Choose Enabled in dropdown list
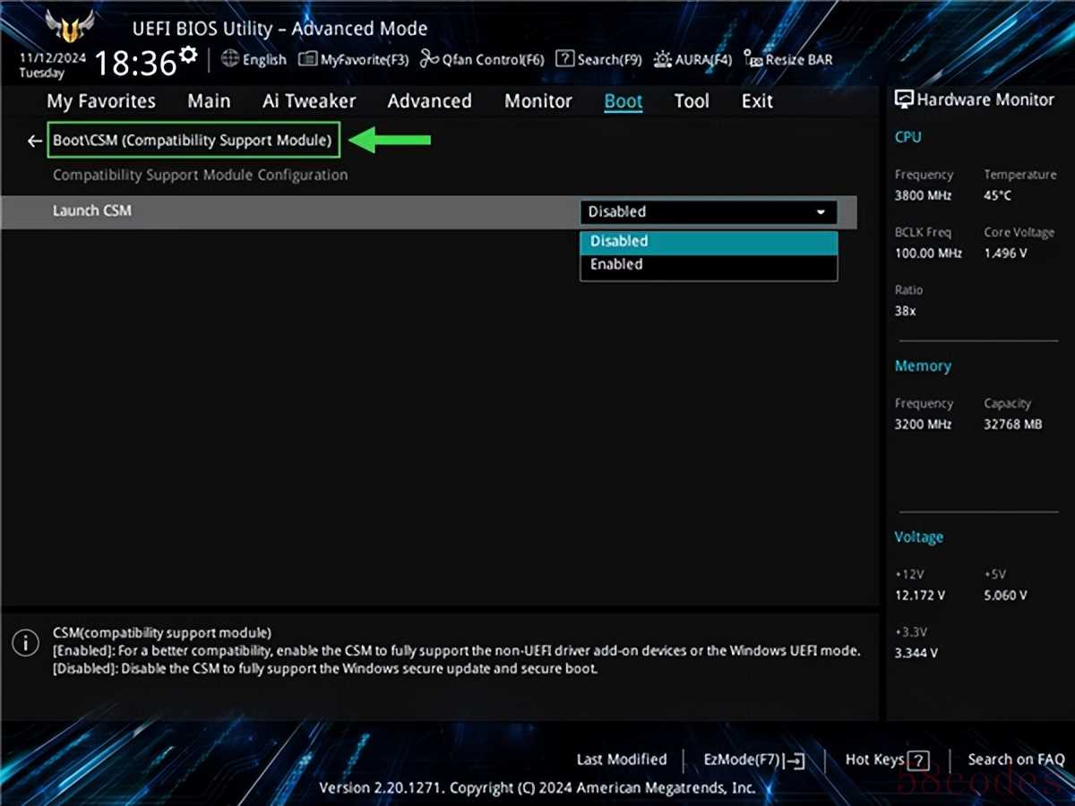The height and width of the screenshot is (806, 1075). point(709,265)
